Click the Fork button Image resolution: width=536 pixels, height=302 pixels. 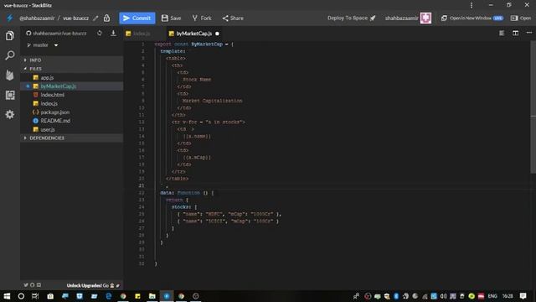click(x=202, y=18)
